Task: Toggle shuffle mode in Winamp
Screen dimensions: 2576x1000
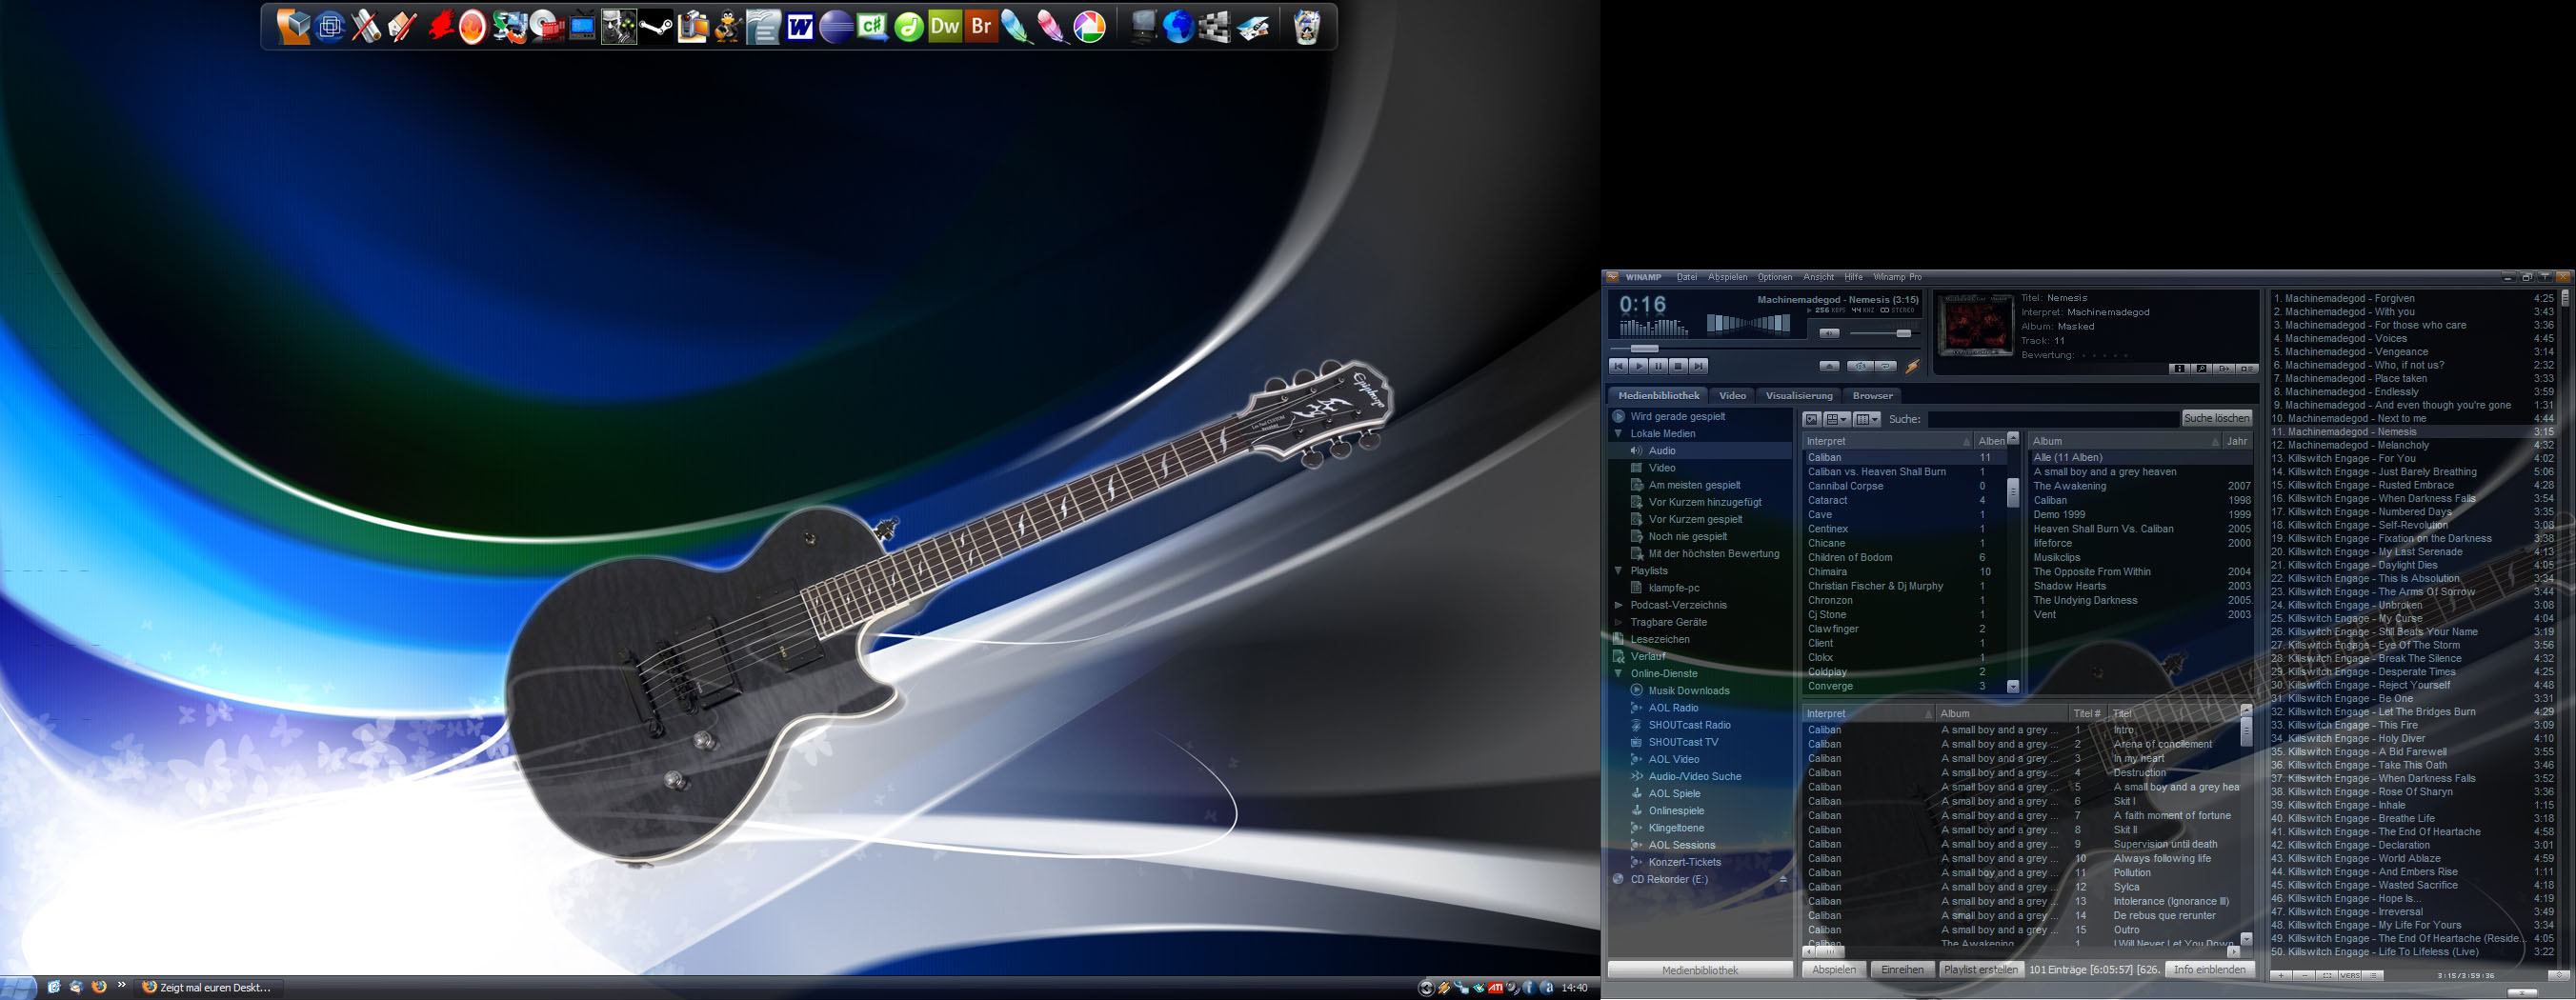Action: [x=1861, y=367]
